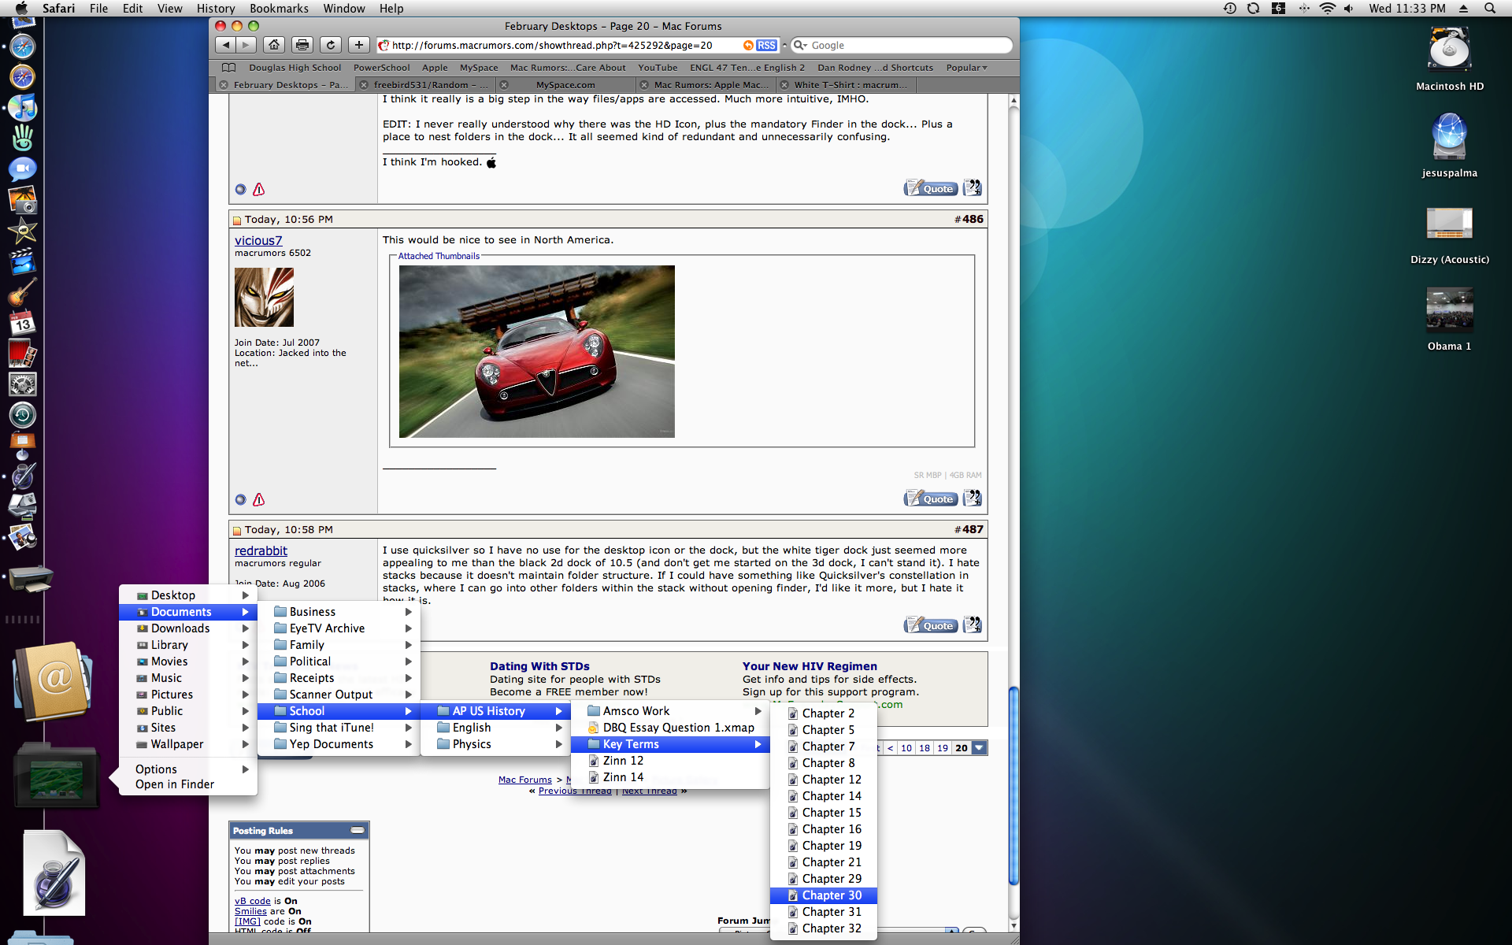The width and height of the screenshot is (1512, 945).
Task: Open System Preferences gear in dock
Action: click(23, 384)
